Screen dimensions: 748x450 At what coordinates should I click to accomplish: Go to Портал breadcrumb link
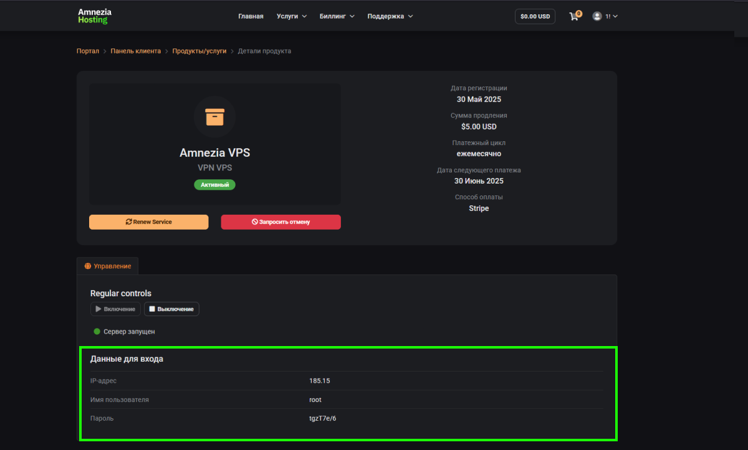(88, 51)
